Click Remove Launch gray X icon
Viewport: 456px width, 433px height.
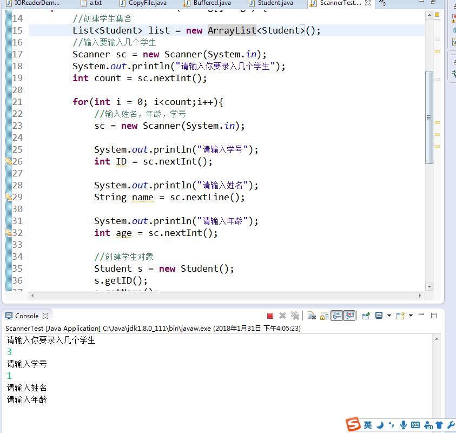coord(282,316)
